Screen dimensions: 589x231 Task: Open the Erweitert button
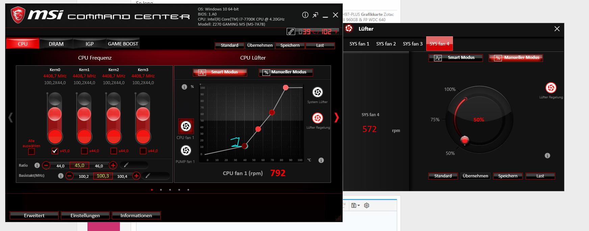tap(34, 216)
